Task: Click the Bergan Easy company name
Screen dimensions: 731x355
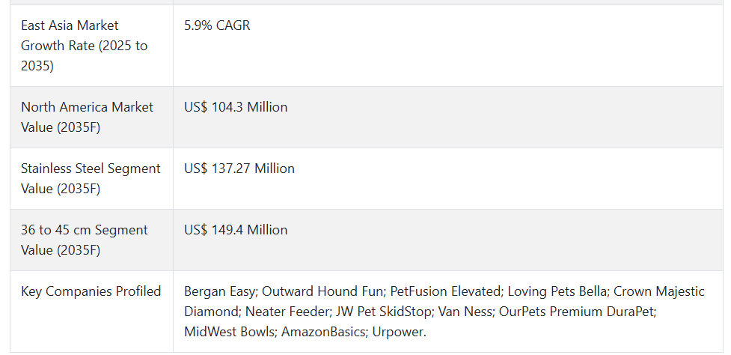Action: [x=219, y=291]
